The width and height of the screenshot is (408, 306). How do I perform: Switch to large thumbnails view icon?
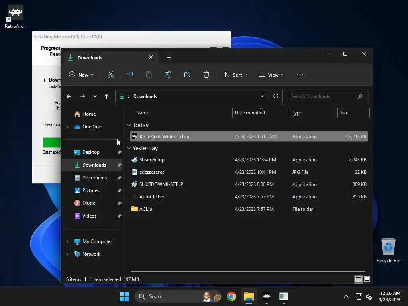click(x=367, y=279)
